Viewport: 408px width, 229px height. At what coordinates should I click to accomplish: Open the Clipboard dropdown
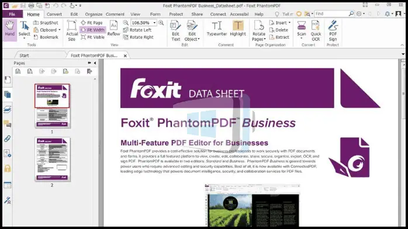pyautogui.click(x=60, y=30)
